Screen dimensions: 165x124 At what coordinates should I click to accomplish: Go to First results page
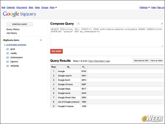[x=90, y=61]
